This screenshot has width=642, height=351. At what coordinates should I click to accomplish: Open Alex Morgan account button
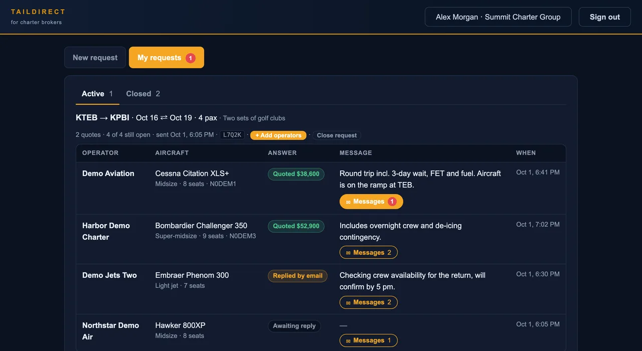click(x=498, y=17)
